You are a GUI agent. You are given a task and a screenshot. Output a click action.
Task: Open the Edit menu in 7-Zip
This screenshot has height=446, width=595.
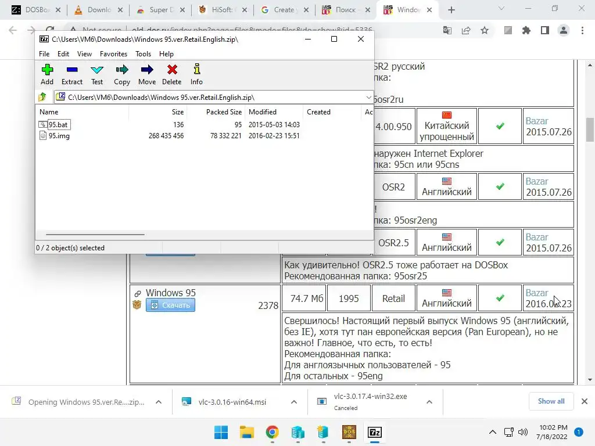point(63,54)
